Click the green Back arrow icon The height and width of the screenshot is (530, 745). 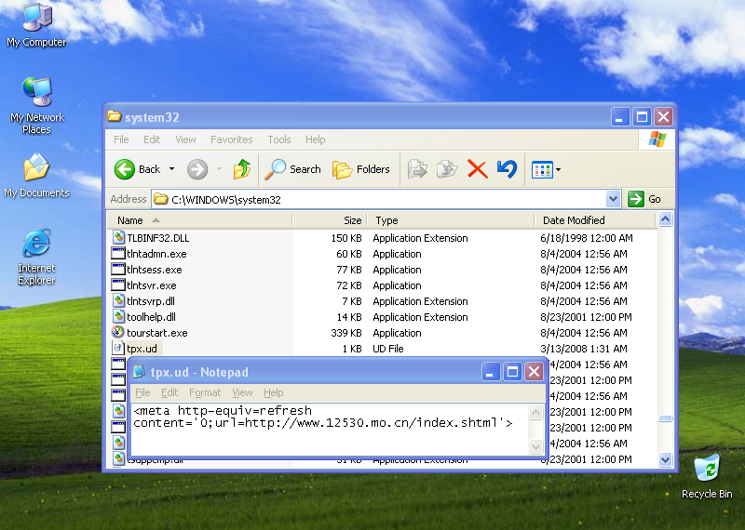click(125, 169)
